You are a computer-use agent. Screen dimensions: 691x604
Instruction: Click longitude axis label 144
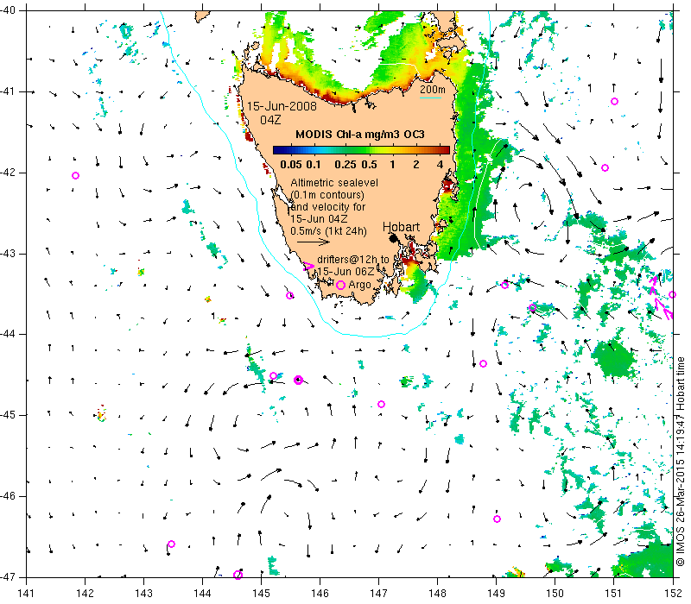(x=202, y=593)
